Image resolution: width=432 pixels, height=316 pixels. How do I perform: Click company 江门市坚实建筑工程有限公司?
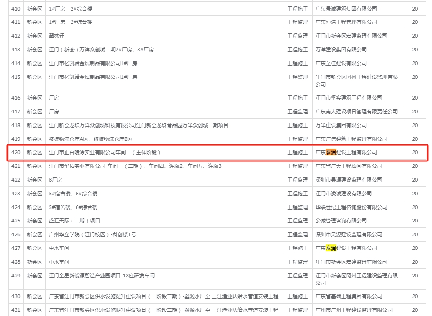[x=349, y=98]
